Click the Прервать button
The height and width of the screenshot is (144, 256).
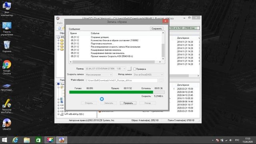pyautogui.click(x=128, y=103)
